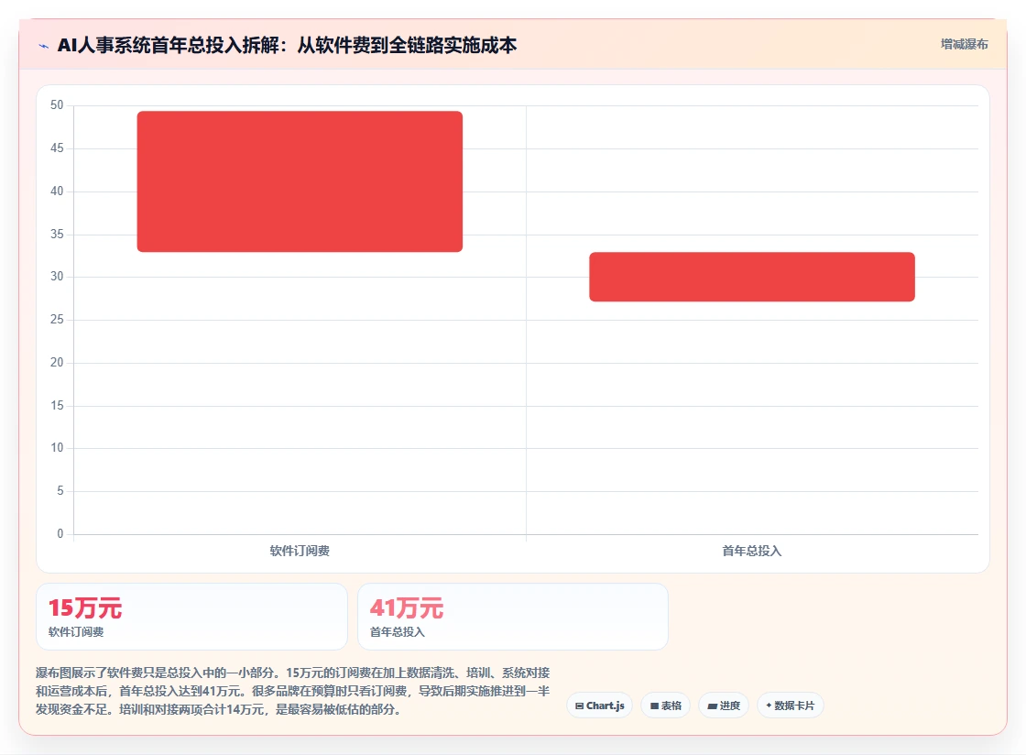The image size is (1026, 755).
Task: Click the 35 y-axis tick label
Action: 57,234
